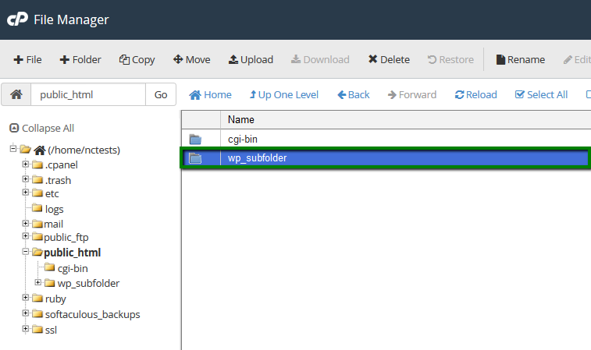Delete the selected item
Viewport: 591px width, 350px height.
389,59
